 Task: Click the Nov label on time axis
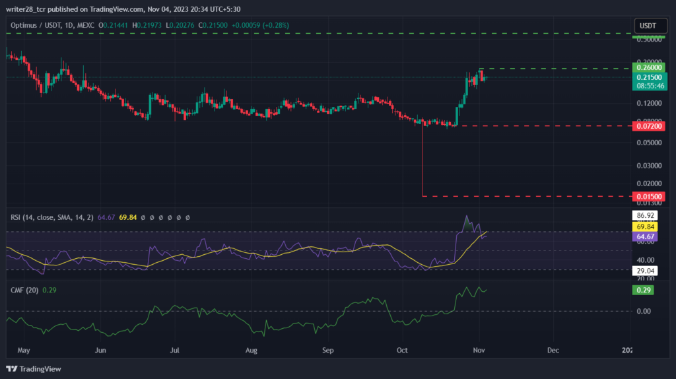click(x=479, y=350)
